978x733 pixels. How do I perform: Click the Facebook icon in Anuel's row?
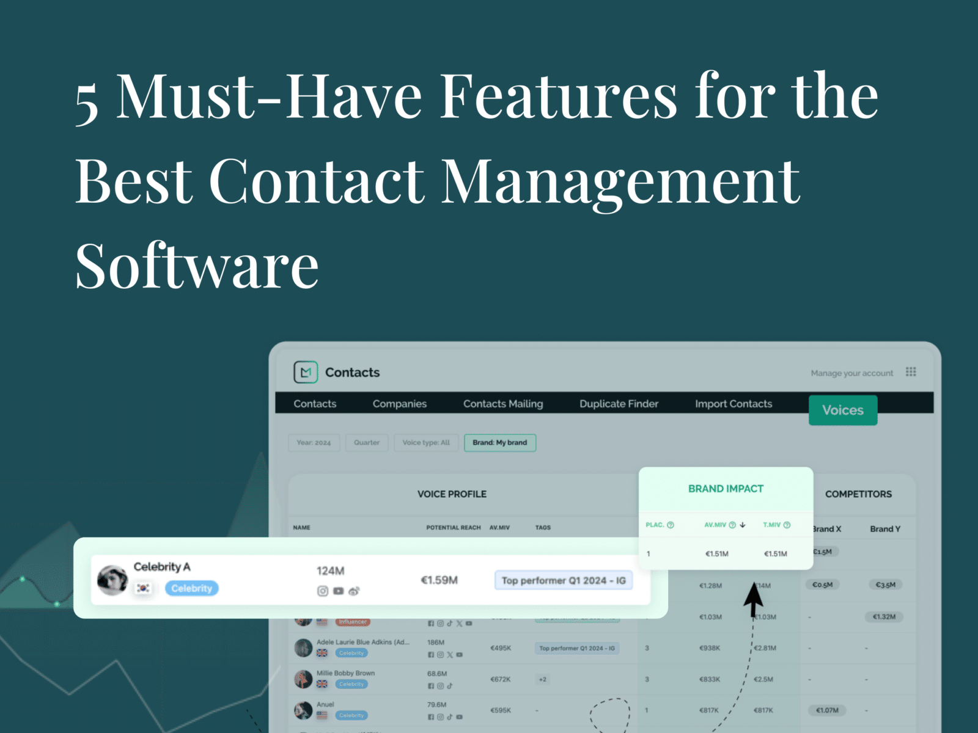click(x=431, y=717)
